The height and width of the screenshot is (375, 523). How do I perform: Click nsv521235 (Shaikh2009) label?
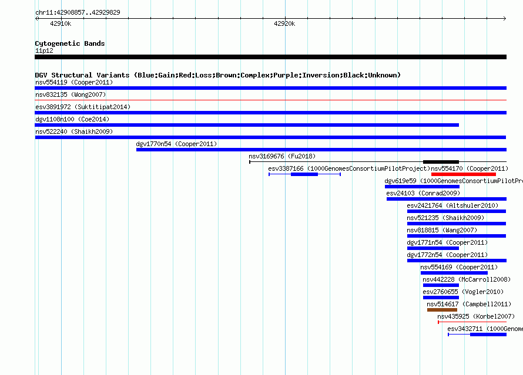[445, 218]
